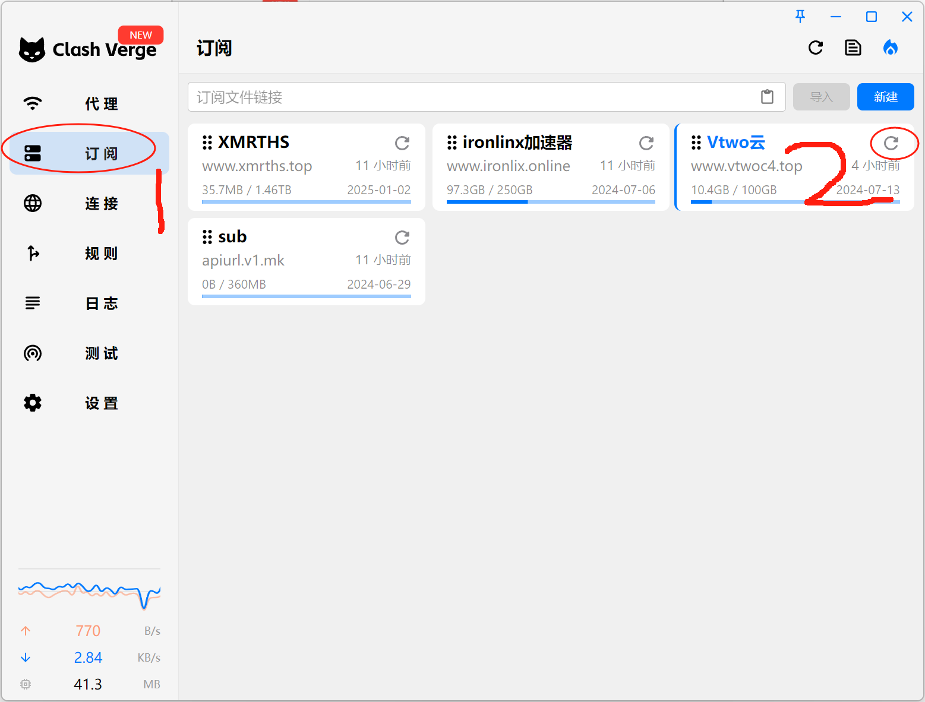
Task: Open the runtime config document icon
Action: tap(853, 48)
